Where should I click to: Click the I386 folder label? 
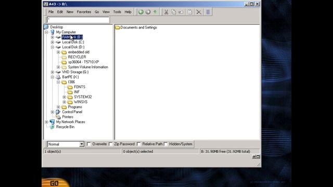[71, 82]
